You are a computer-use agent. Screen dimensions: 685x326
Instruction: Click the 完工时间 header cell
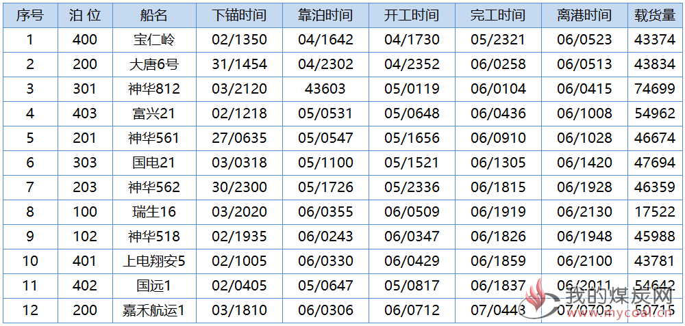coord(498,15)
